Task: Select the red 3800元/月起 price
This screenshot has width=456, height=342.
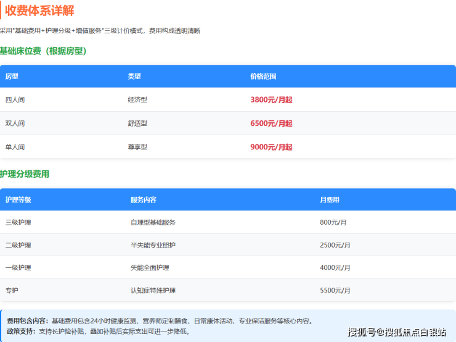Action: [271, 99]
